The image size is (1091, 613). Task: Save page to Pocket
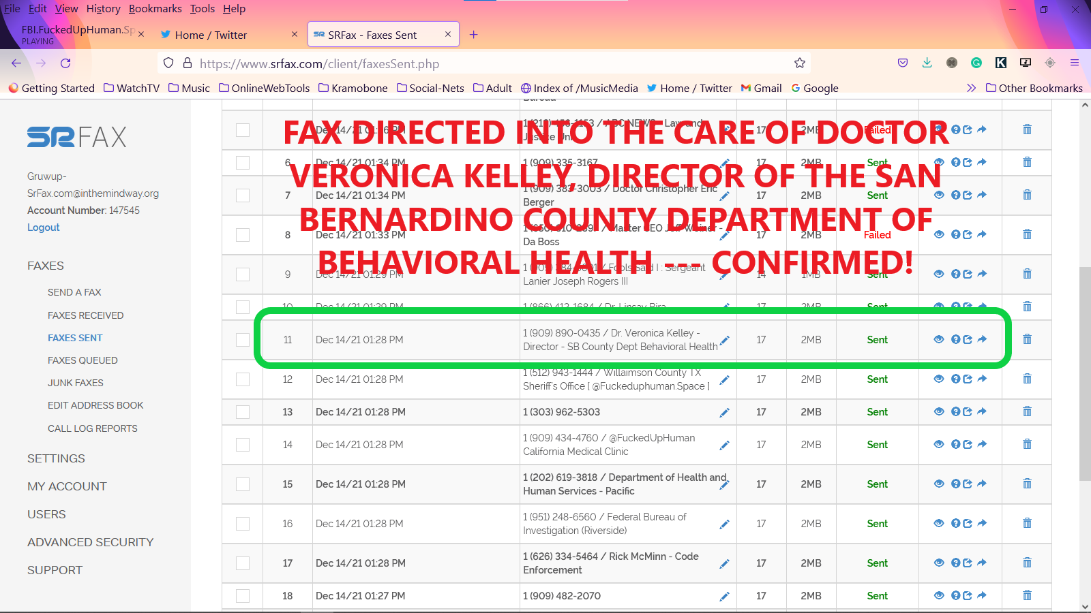coord(903,63)
